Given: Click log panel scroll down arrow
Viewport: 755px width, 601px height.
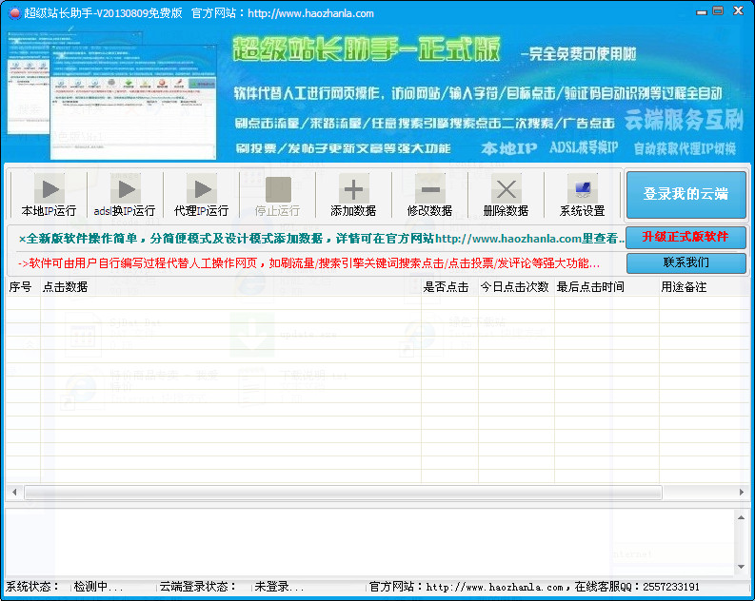Looking at the screenshot, I should coord(741,567).
